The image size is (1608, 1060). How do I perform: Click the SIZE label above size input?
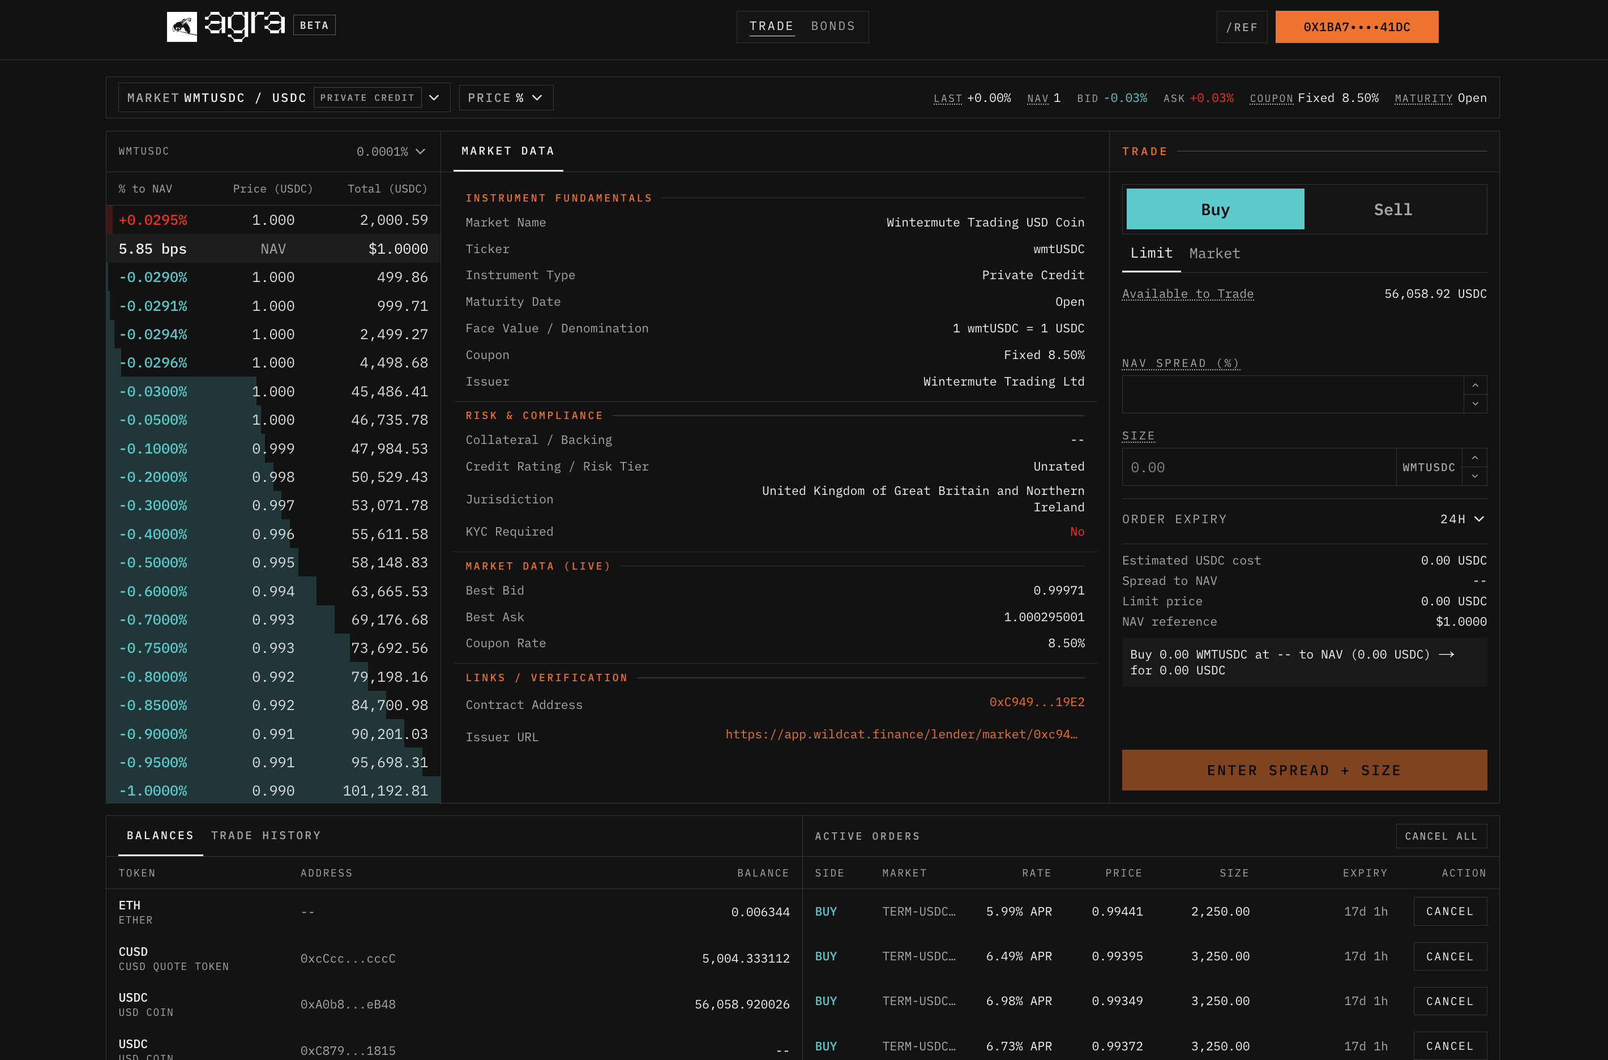coord(1139,436)
